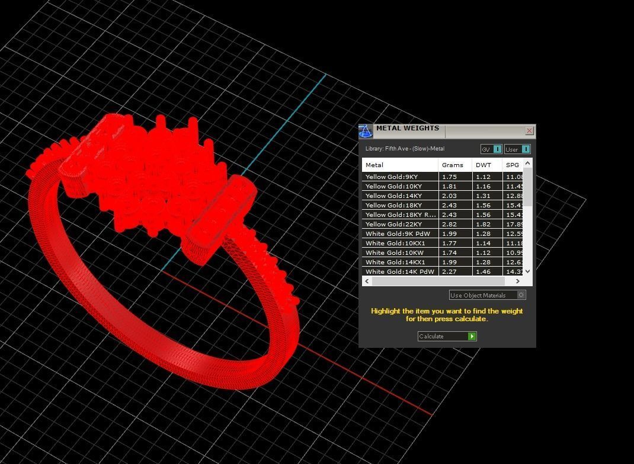This screenshot has height=464, width=634.
Task: Sort by Metal column header
Action: pos(400,165)
